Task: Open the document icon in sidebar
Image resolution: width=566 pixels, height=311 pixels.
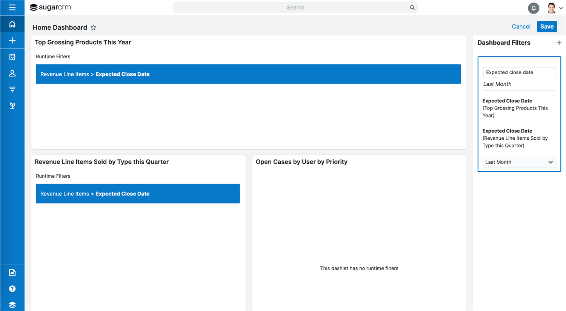Action: tap(12, 272)
